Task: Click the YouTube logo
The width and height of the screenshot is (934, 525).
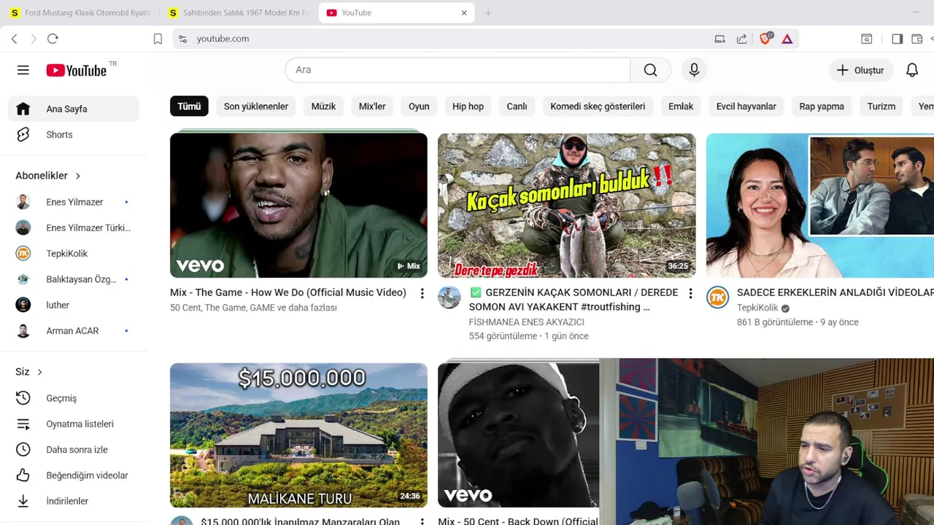Action: [x=77, y=70]
